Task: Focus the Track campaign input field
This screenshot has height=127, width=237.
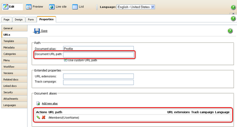Action: click(98, 82)
